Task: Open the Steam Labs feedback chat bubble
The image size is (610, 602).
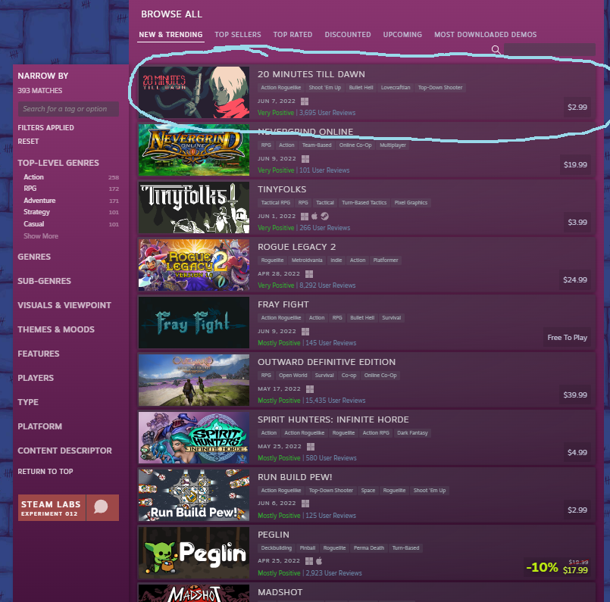Action: click(x=102, y=507)
